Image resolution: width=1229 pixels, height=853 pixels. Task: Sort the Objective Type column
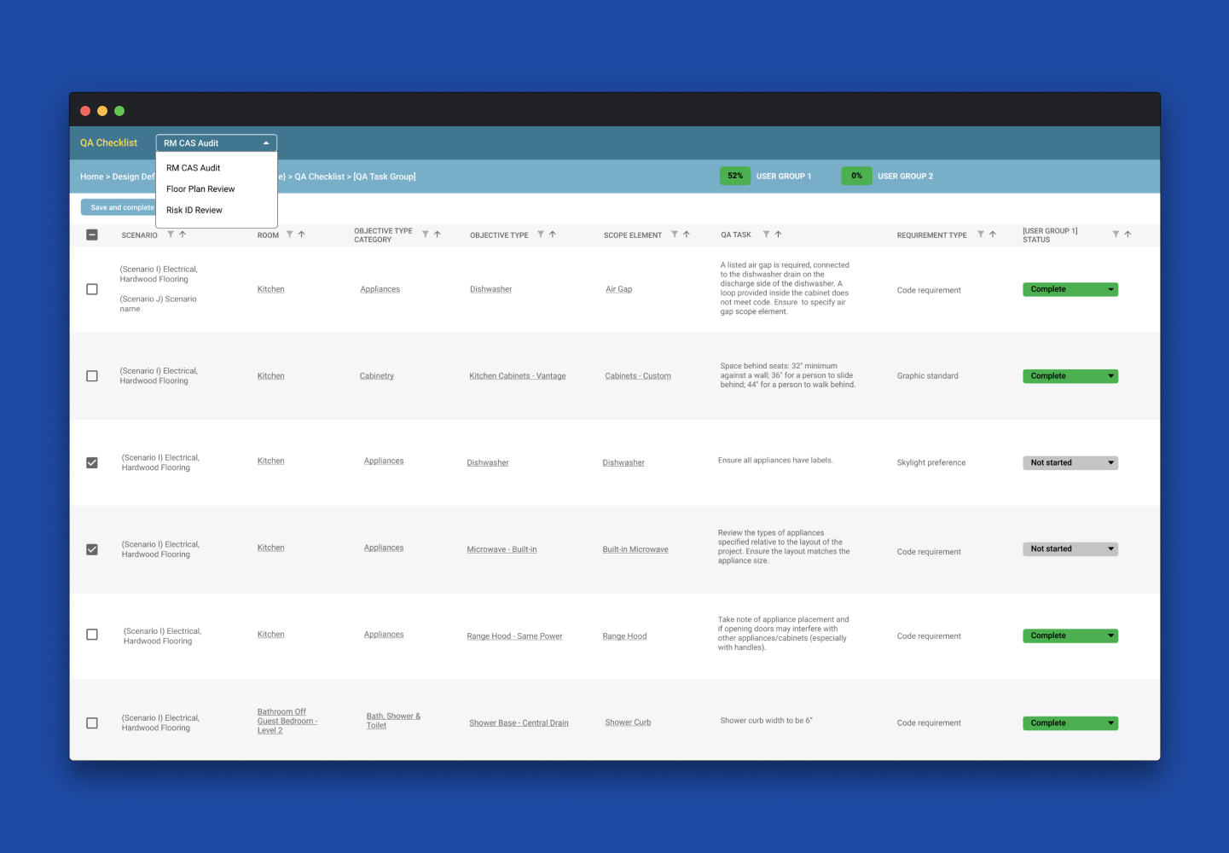[x=553, y=235]
